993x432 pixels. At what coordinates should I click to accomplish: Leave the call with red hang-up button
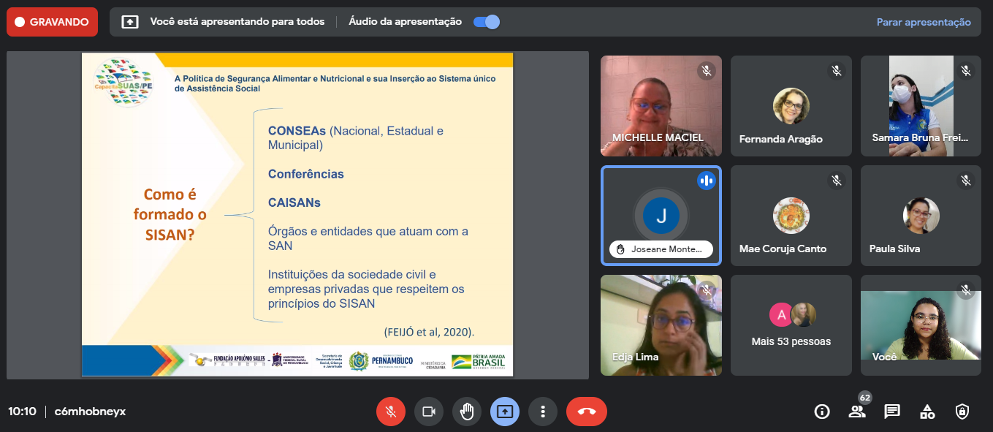click(x=586, y=412)
